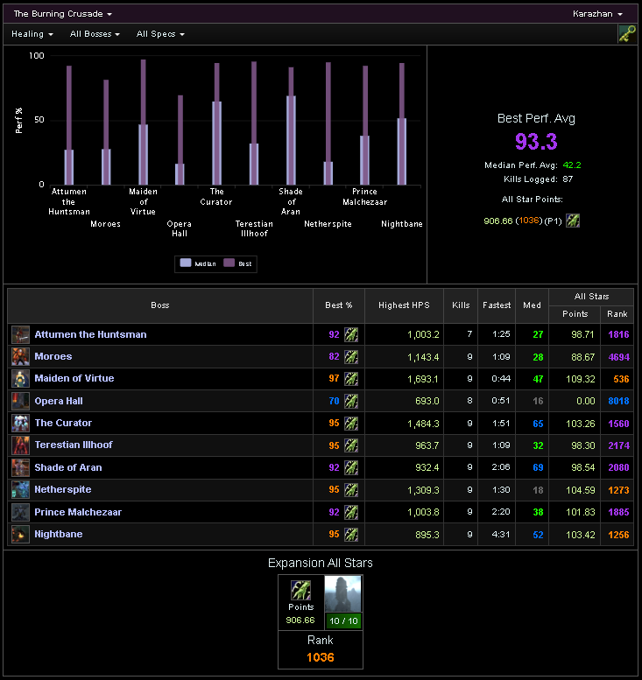Click spec icon in Nightbane row
The height and width of the screenshot is (680, 642).
tap(351, 534)
